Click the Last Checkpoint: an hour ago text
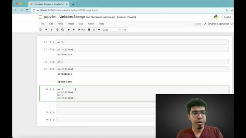The height and width of the screenshot is (138, 246). coord(101,17)
